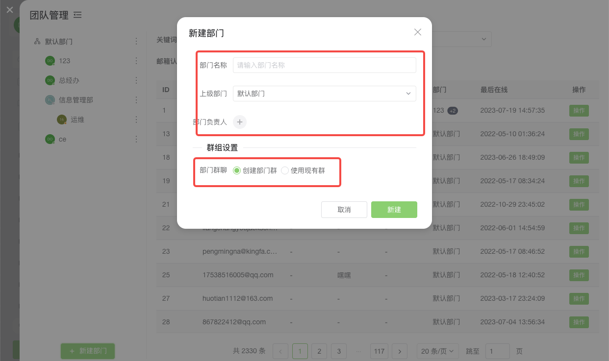Go to page 3 in pagination
Screen dimensions: 609x361
pos(338,351)
